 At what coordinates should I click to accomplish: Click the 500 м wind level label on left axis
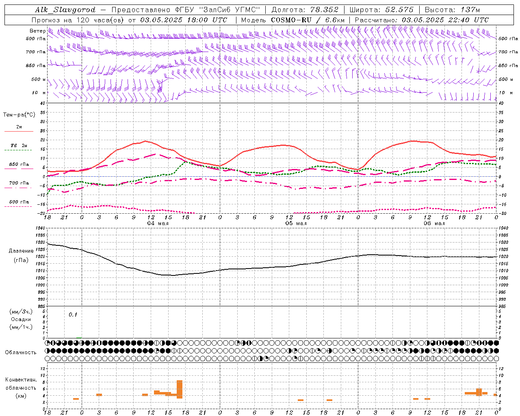click(39, 79)
